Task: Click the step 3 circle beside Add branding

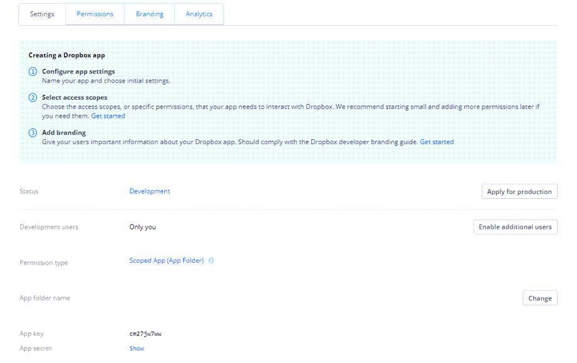Action: point(33,132)
